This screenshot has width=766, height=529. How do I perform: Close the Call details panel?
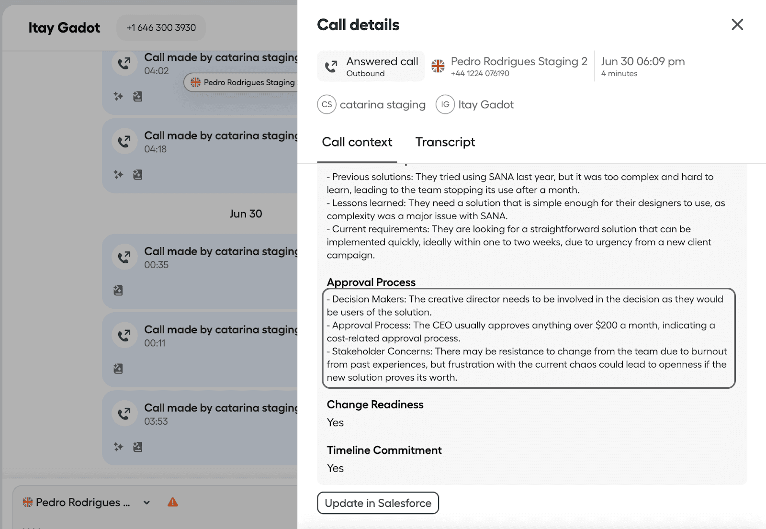[737, 24]
